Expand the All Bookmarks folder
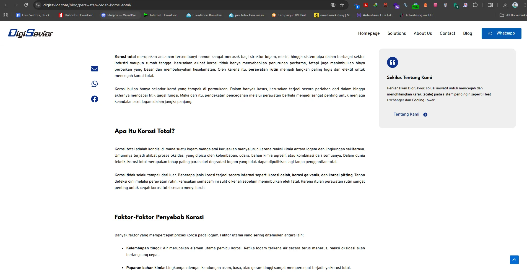 [513, 15]
